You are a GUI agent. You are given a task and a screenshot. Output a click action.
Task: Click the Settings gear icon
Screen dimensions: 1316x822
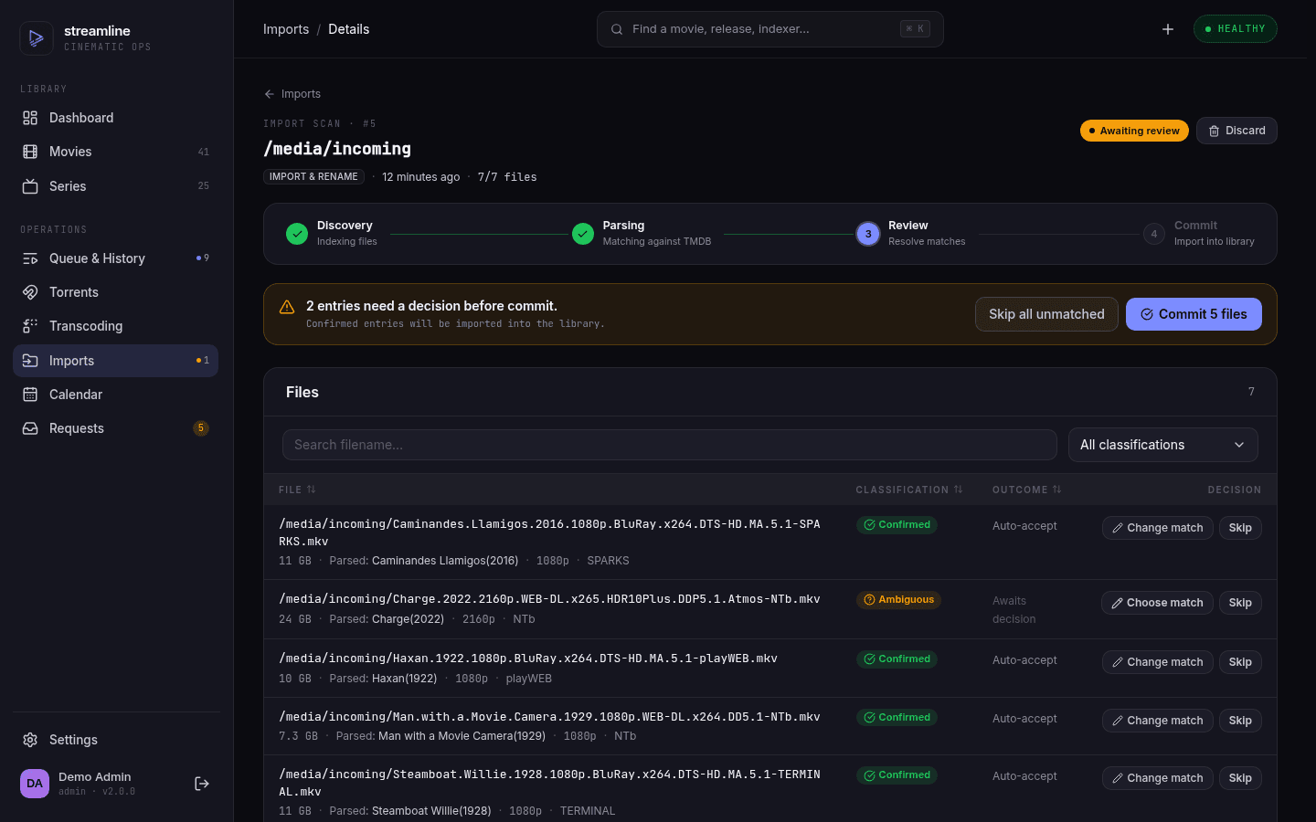30,740
